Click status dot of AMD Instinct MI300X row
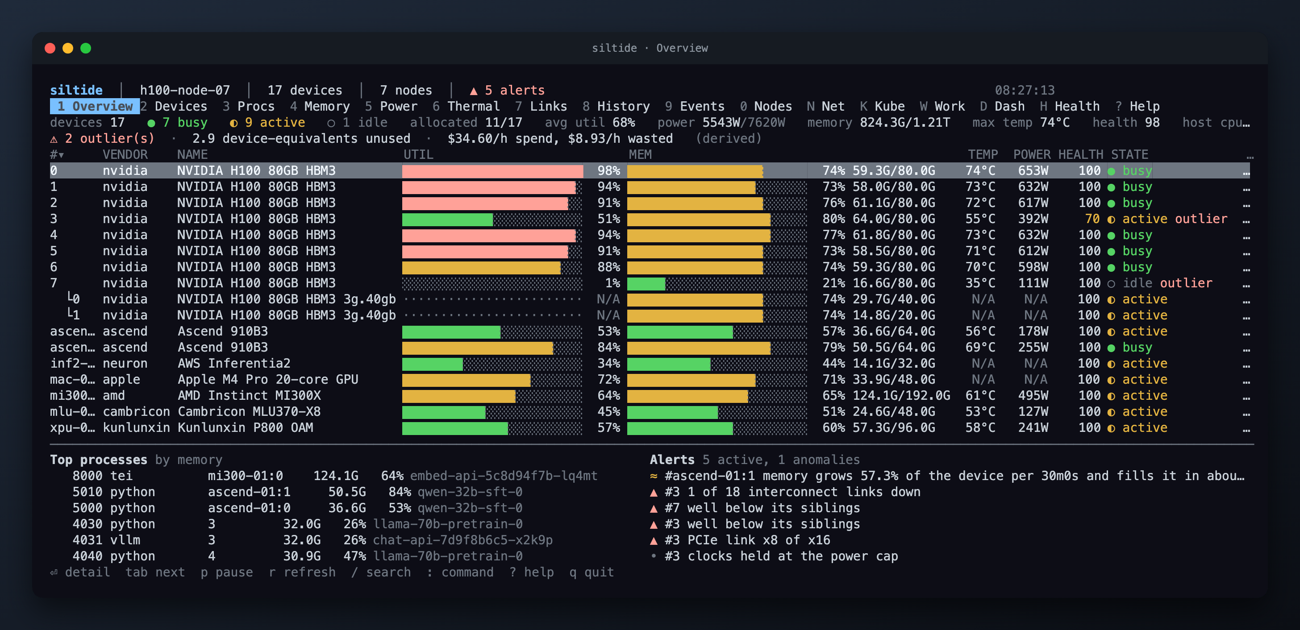The image size is (1300, 630). tap(1111, 396)
